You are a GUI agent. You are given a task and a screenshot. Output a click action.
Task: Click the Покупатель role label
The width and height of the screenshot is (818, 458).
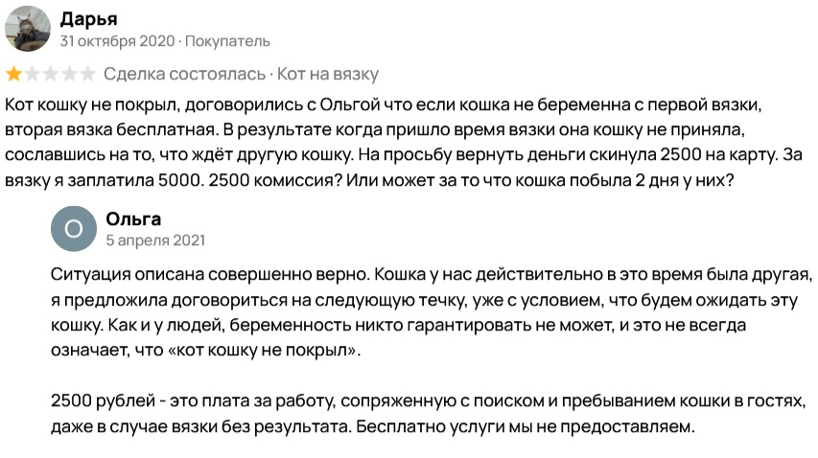click(x=227, y=41)
